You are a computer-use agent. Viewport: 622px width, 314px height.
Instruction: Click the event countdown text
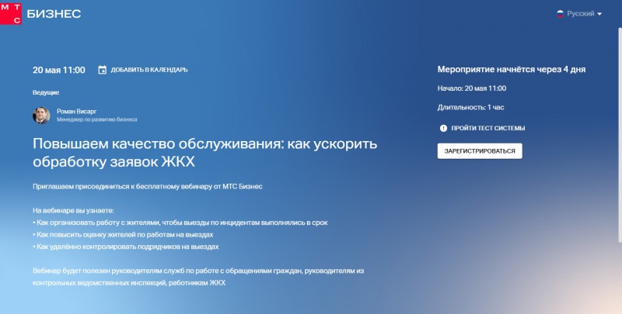pyautogui.click(x=511, y=69)
